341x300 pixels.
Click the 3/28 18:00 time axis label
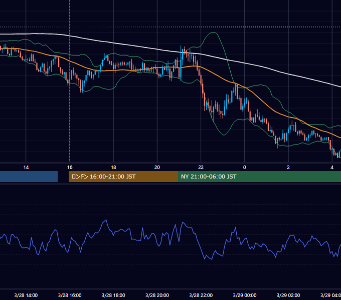coord(113,295)
